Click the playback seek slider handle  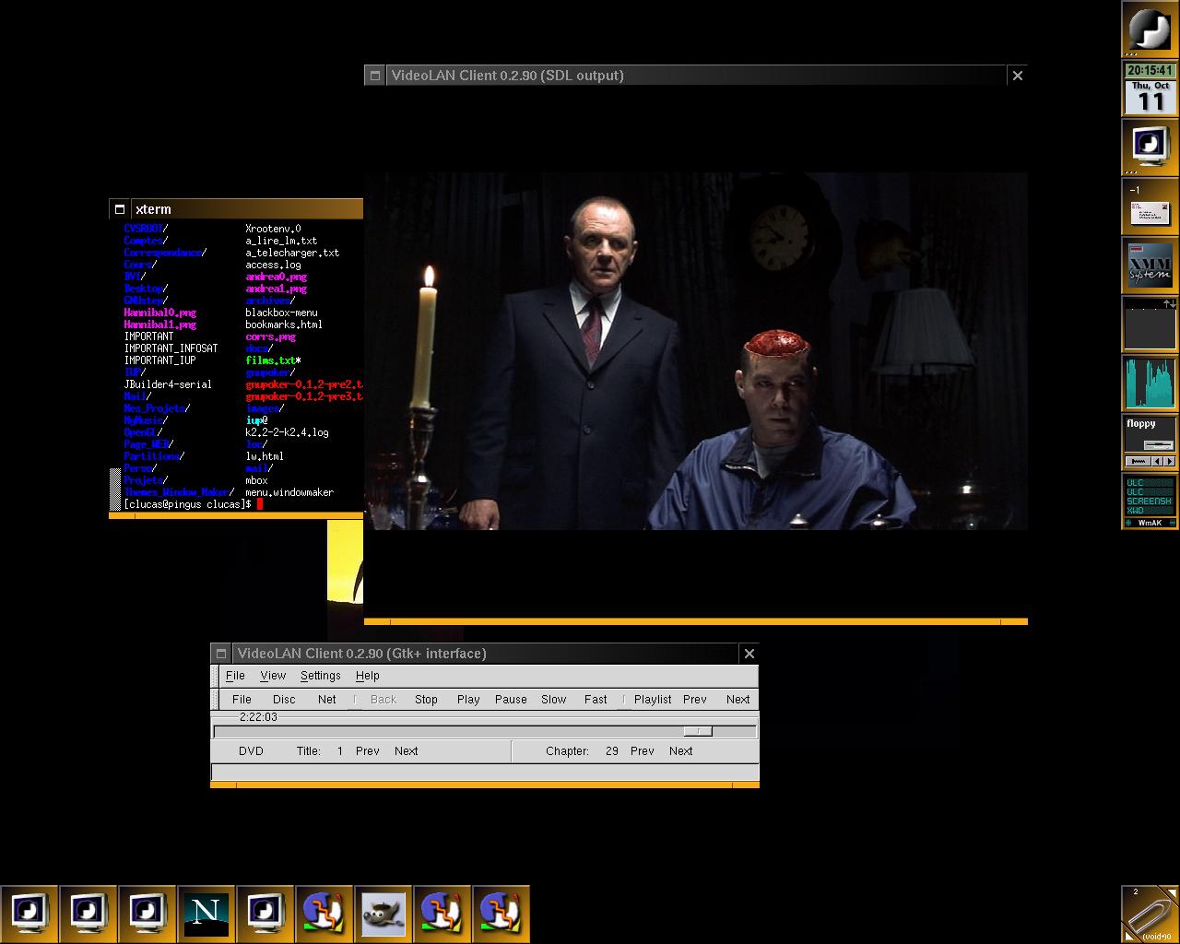[698, 731]
